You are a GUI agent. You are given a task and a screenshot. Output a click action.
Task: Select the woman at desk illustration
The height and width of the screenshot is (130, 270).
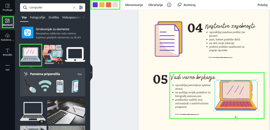pos(53,55)
